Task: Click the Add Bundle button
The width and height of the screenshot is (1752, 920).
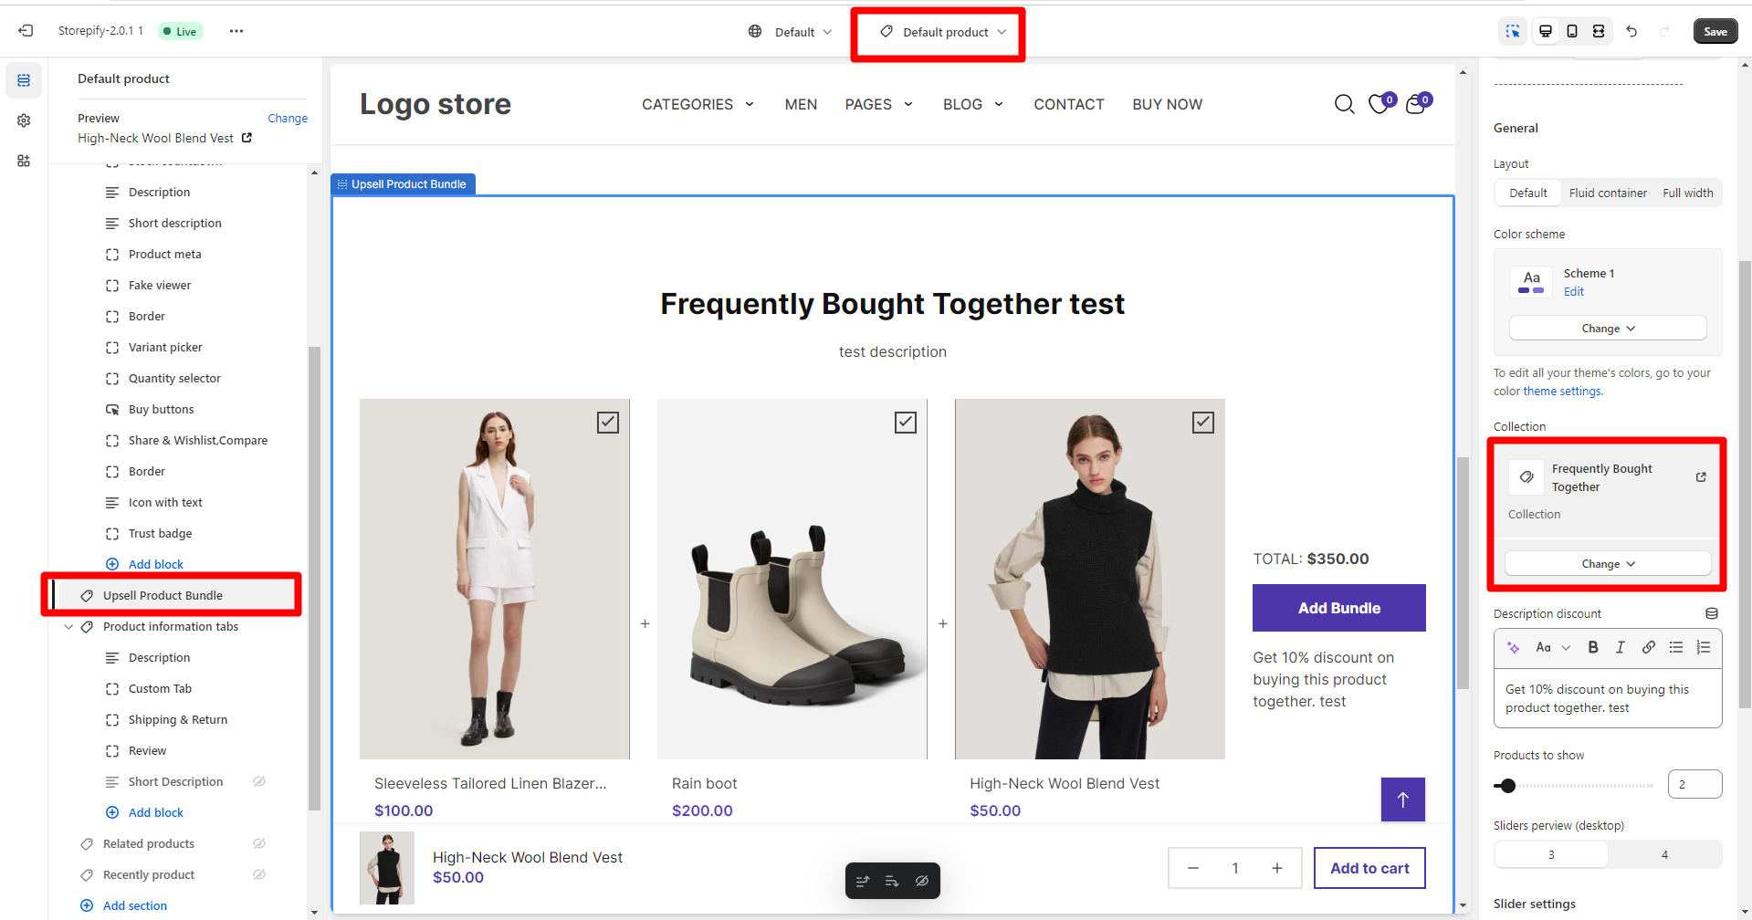Action: tap(1338, 608)
